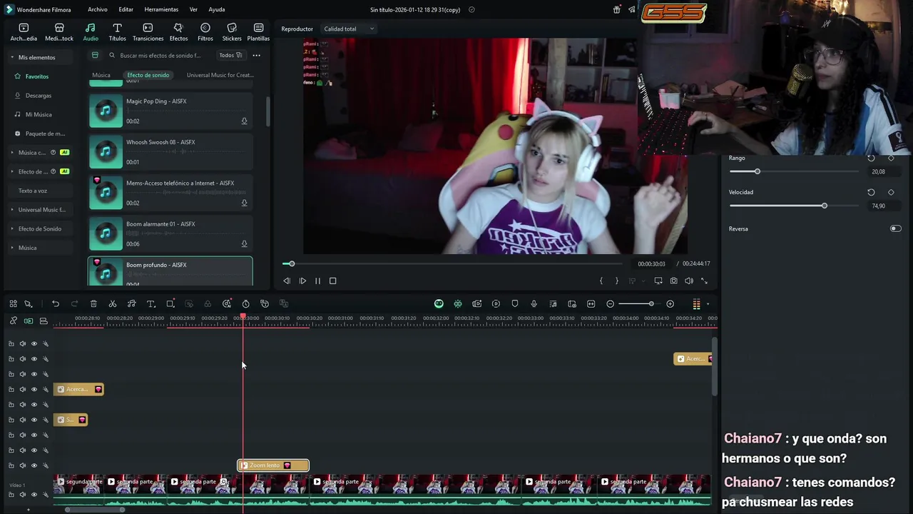Screen dimensions: 913x514
Task: Click the timeline zoom in plus icon
Action: tap(670, 304)
